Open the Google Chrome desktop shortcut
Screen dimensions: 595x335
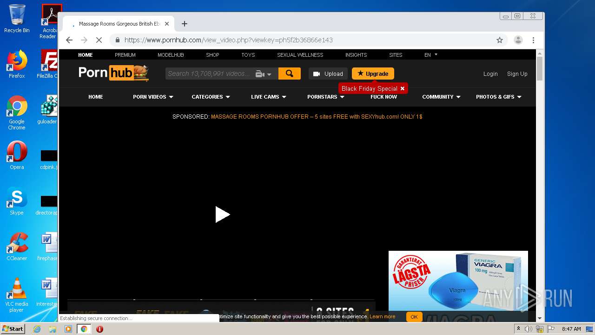click(17, 113)
